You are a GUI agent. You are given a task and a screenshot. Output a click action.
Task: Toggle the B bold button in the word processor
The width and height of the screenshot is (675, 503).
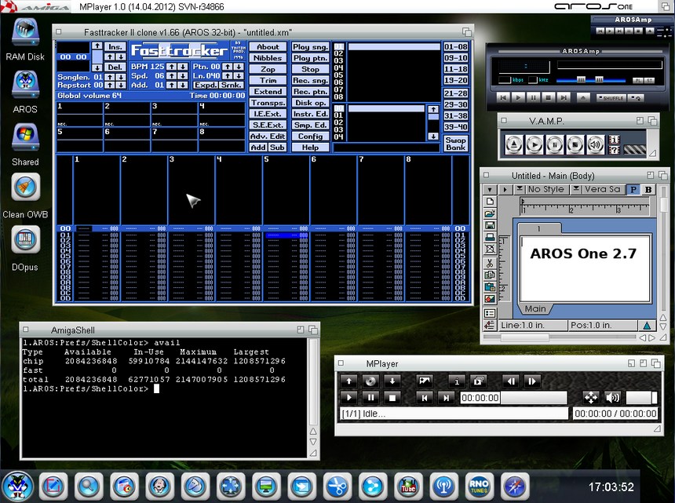648,190
